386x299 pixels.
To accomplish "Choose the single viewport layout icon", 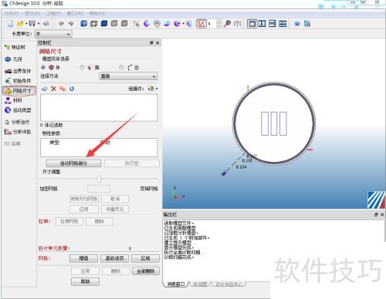I will [x=252, y=24].
